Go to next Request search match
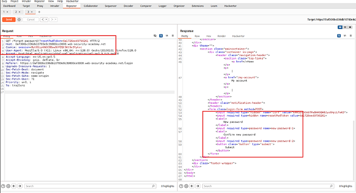This screenshot has width=356, height=193. coord(20,186)
